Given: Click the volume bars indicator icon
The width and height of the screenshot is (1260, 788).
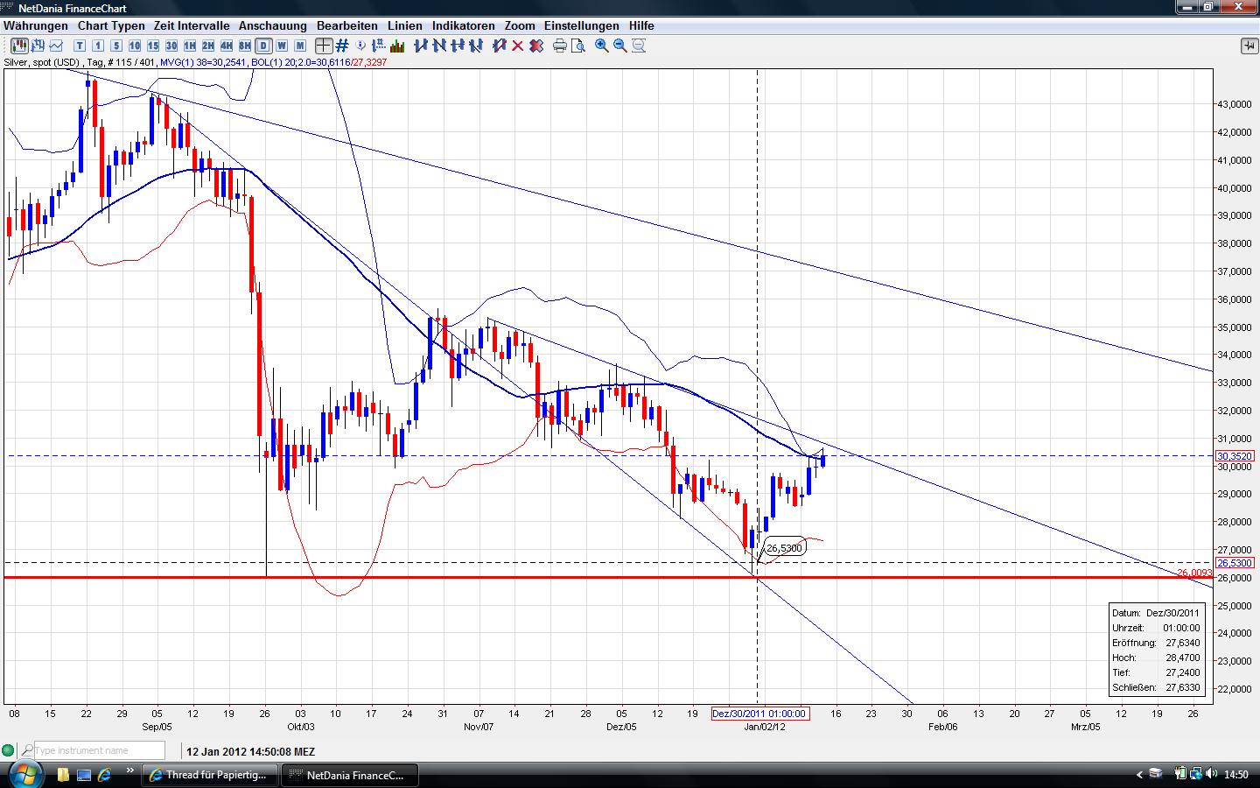Looking at the screenshot, I should point(395,46).
